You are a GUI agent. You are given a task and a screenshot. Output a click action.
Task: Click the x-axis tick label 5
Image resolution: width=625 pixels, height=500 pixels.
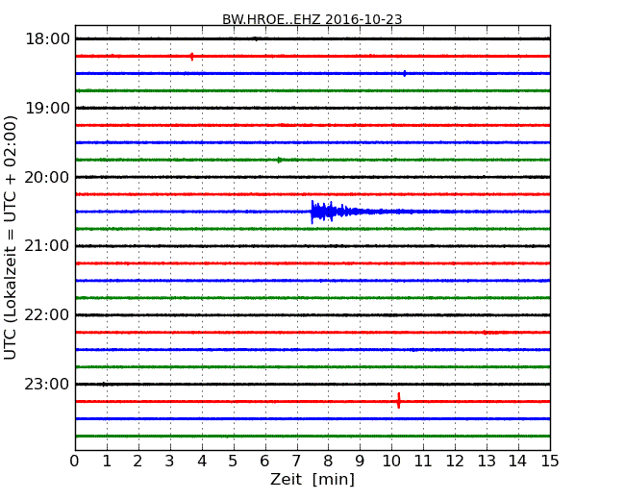tap(234, 461)
